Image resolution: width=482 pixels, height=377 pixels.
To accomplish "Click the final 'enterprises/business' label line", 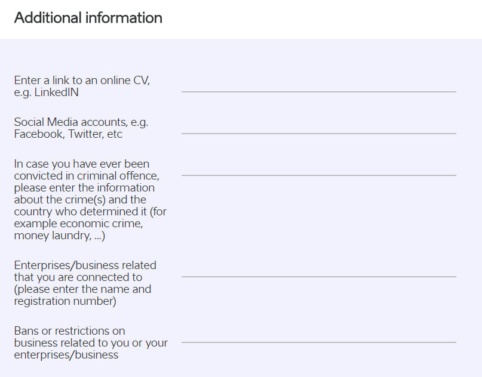I will tap(66, 355).
